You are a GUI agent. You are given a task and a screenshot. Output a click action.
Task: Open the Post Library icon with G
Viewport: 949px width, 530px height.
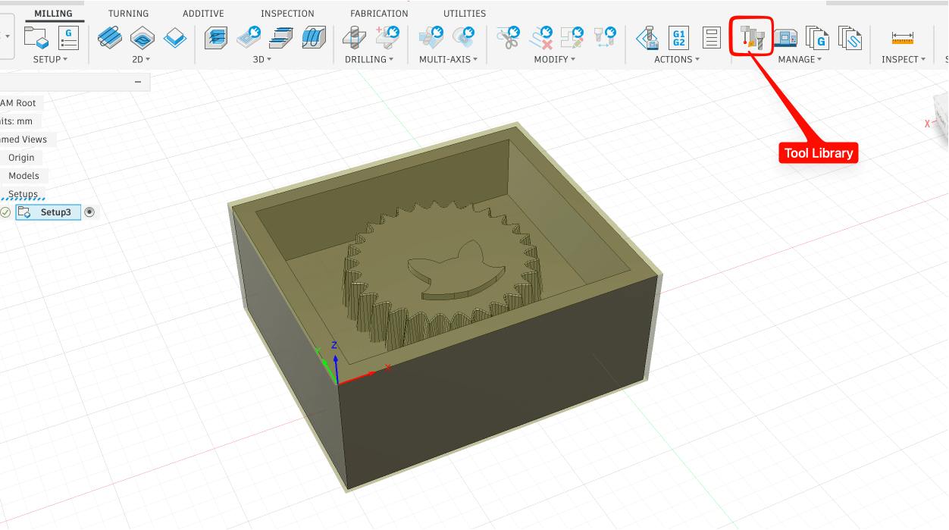pyautogui.click(x=817, y=37)
